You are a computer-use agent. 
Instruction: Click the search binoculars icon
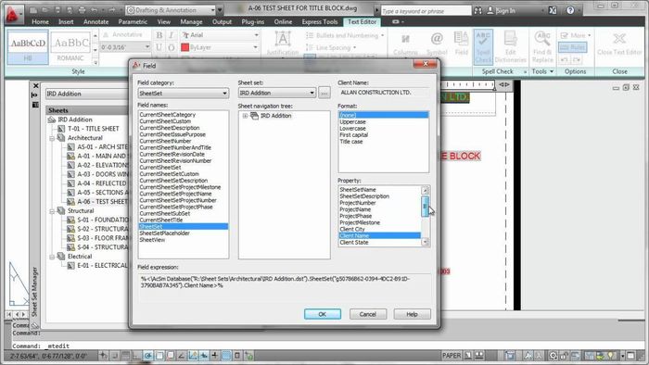tap(477, 11)
